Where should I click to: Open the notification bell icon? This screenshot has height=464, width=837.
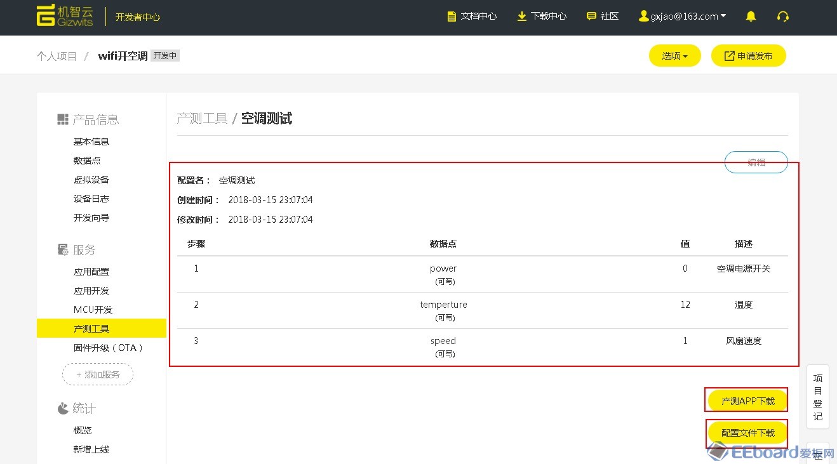tap(751, 17)
